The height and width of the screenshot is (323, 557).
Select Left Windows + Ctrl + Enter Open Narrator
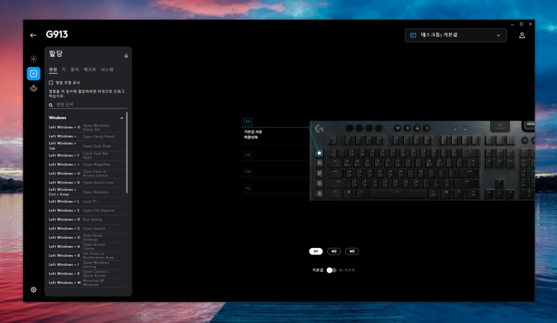click(x=86, y=192)
